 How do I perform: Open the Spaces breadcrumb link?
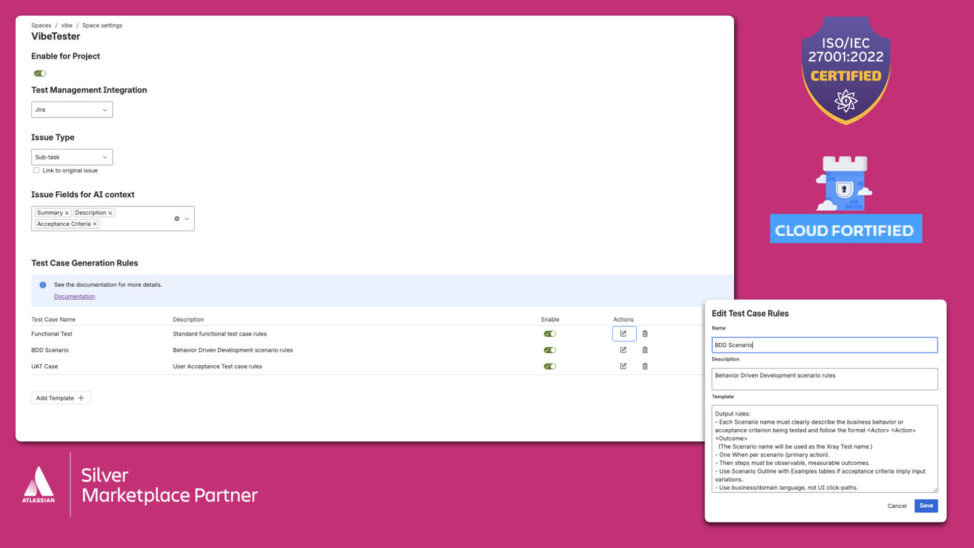pos(41,25)
